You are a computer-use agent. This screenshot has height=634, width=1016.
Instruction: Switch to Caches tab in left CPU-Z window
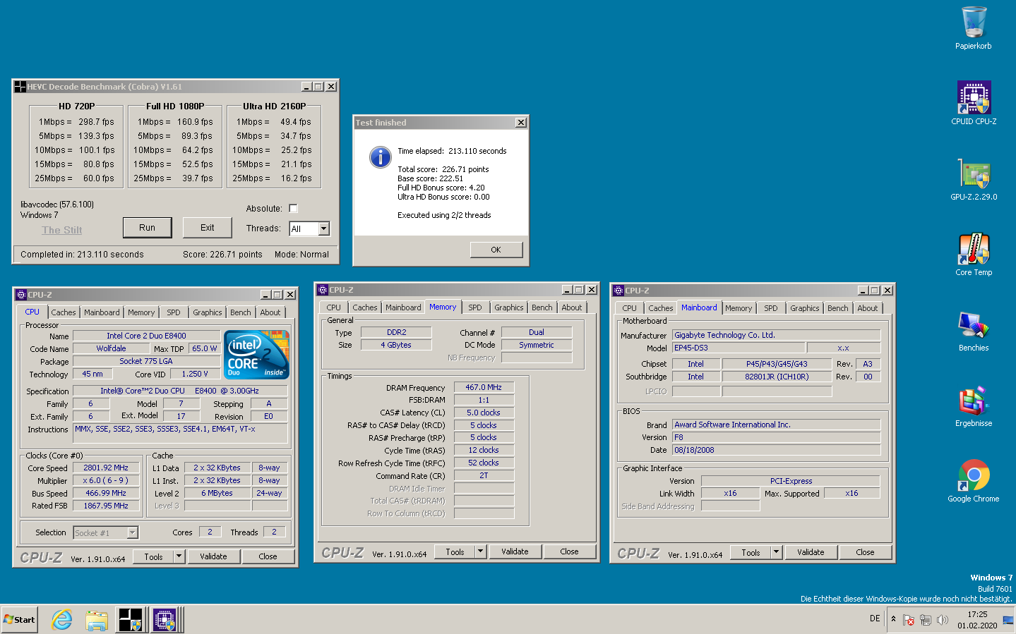pyautogui.click(x=64, y=312)
